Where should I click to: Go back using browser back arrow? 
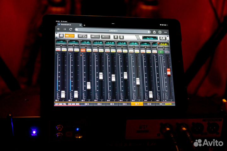point(59,30)
